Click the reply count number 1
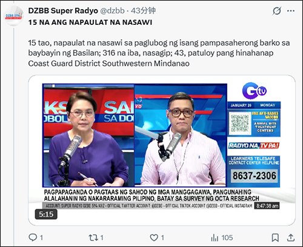 41,238
